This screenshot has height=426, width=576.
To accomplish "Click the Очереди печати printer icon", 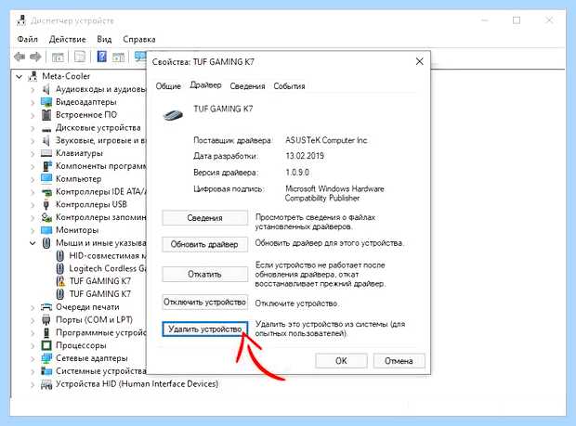I will click(x=46, y=307).
